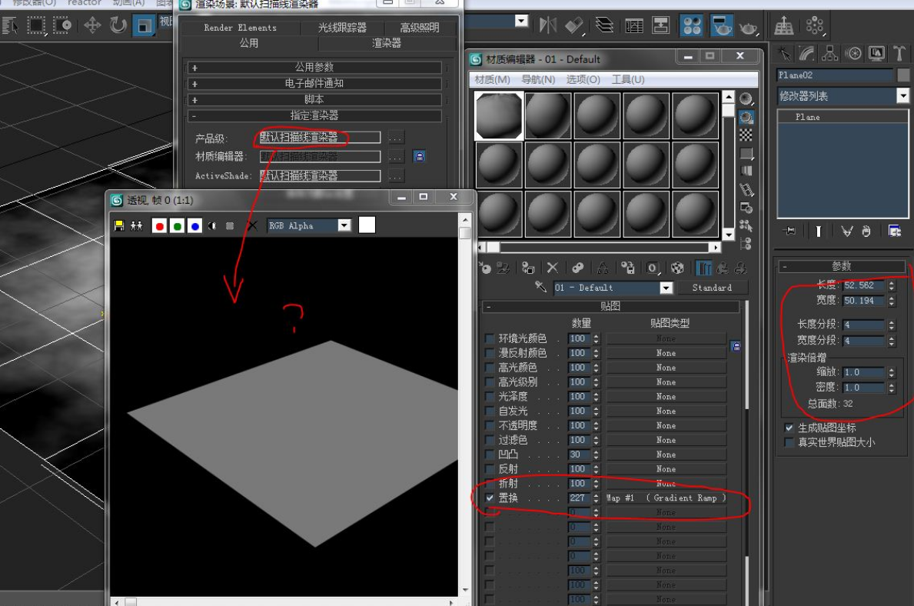914x606 pixels.
Task: Select the rectangular selection region tool
Action: point(36,25)
